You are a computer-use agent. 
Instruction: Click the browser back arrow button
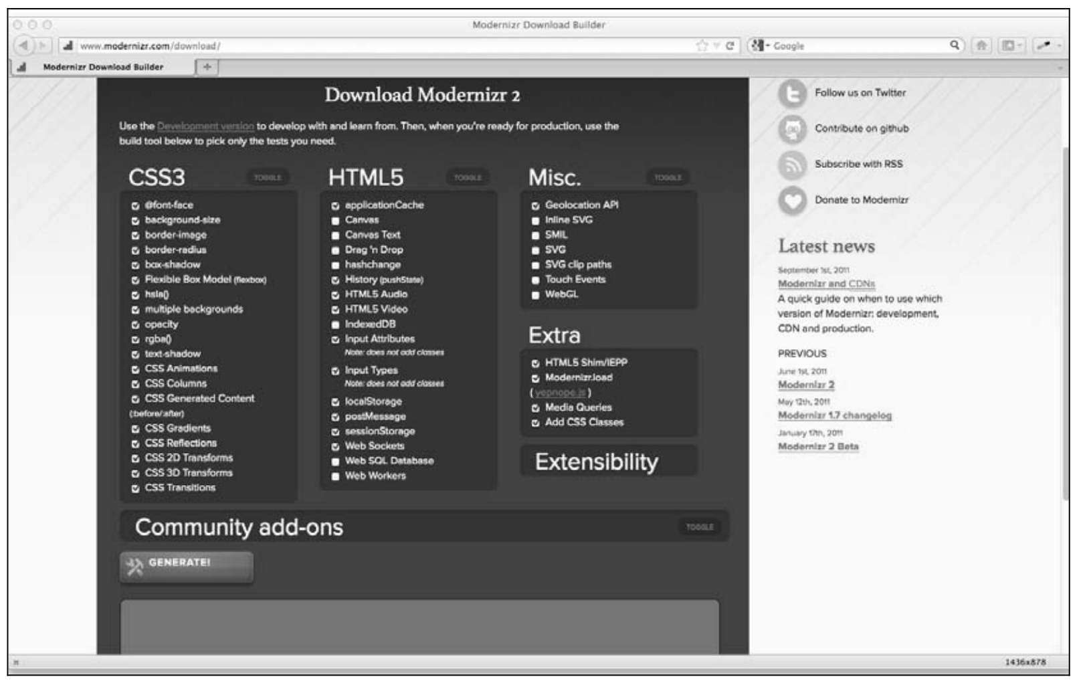24,45
